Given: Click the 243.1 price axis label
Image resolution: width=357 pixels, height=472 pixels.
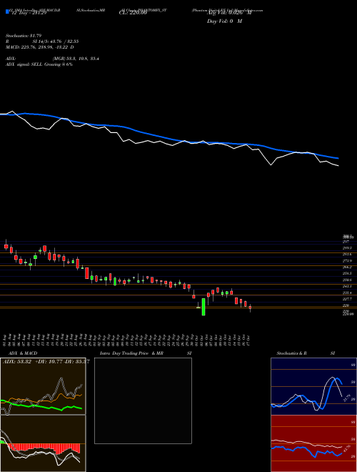Looking at the screenshot, I should (347, 286).
